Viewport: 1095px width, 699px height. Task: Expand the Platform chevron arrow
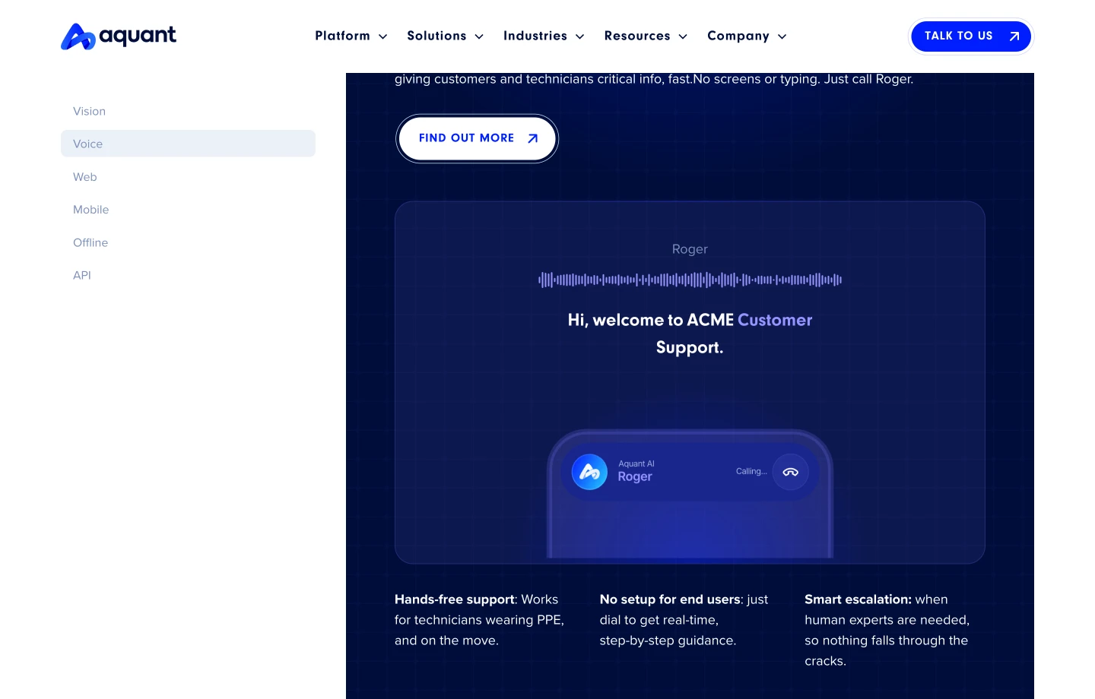coord(383,36)
